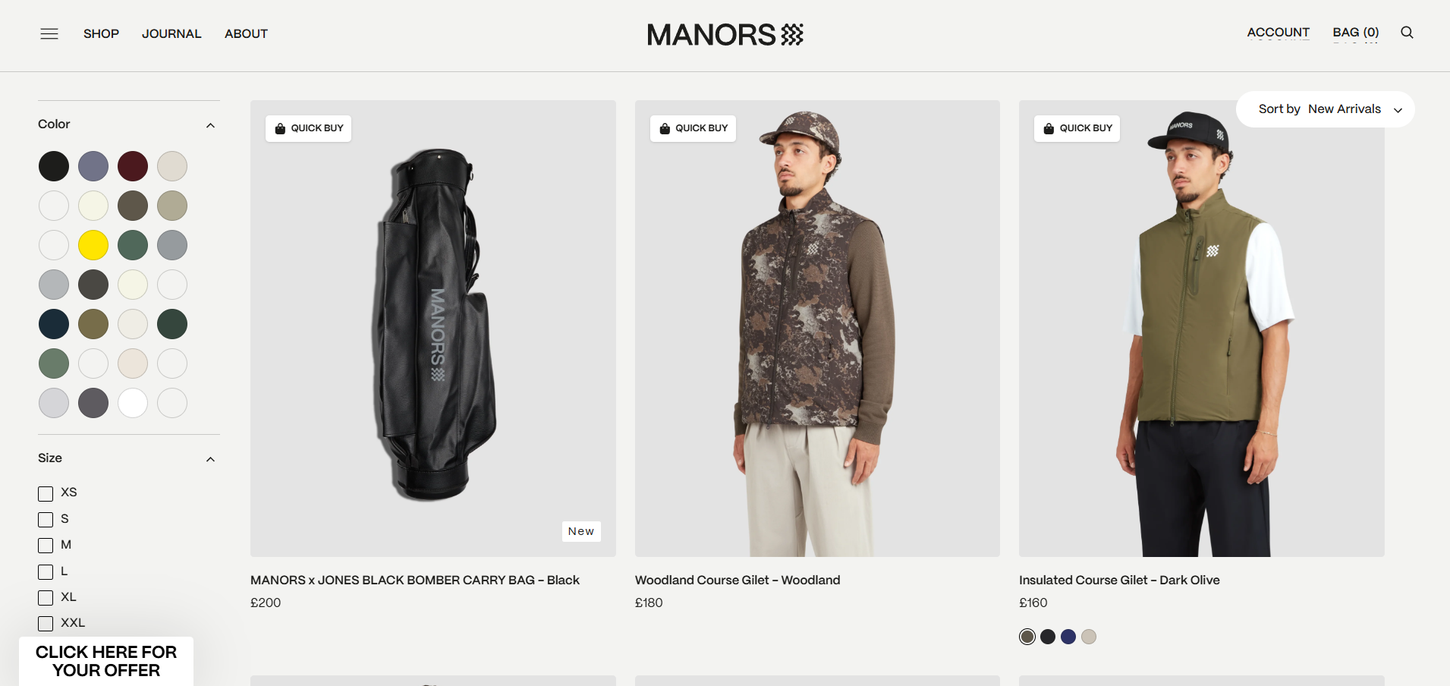Collapse the Size filter section
This screenshot has width=1450, height=686.
tap(211, 459)
